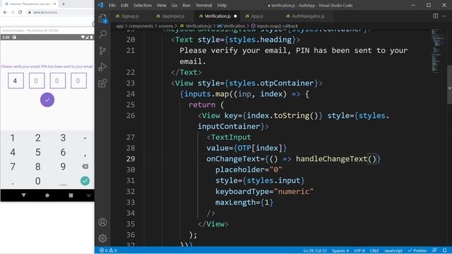Image resolution: width=452 pixels, height=254 pixels.
Task: Click the feedback icon in status bar
Action: [x=434, y=250]
